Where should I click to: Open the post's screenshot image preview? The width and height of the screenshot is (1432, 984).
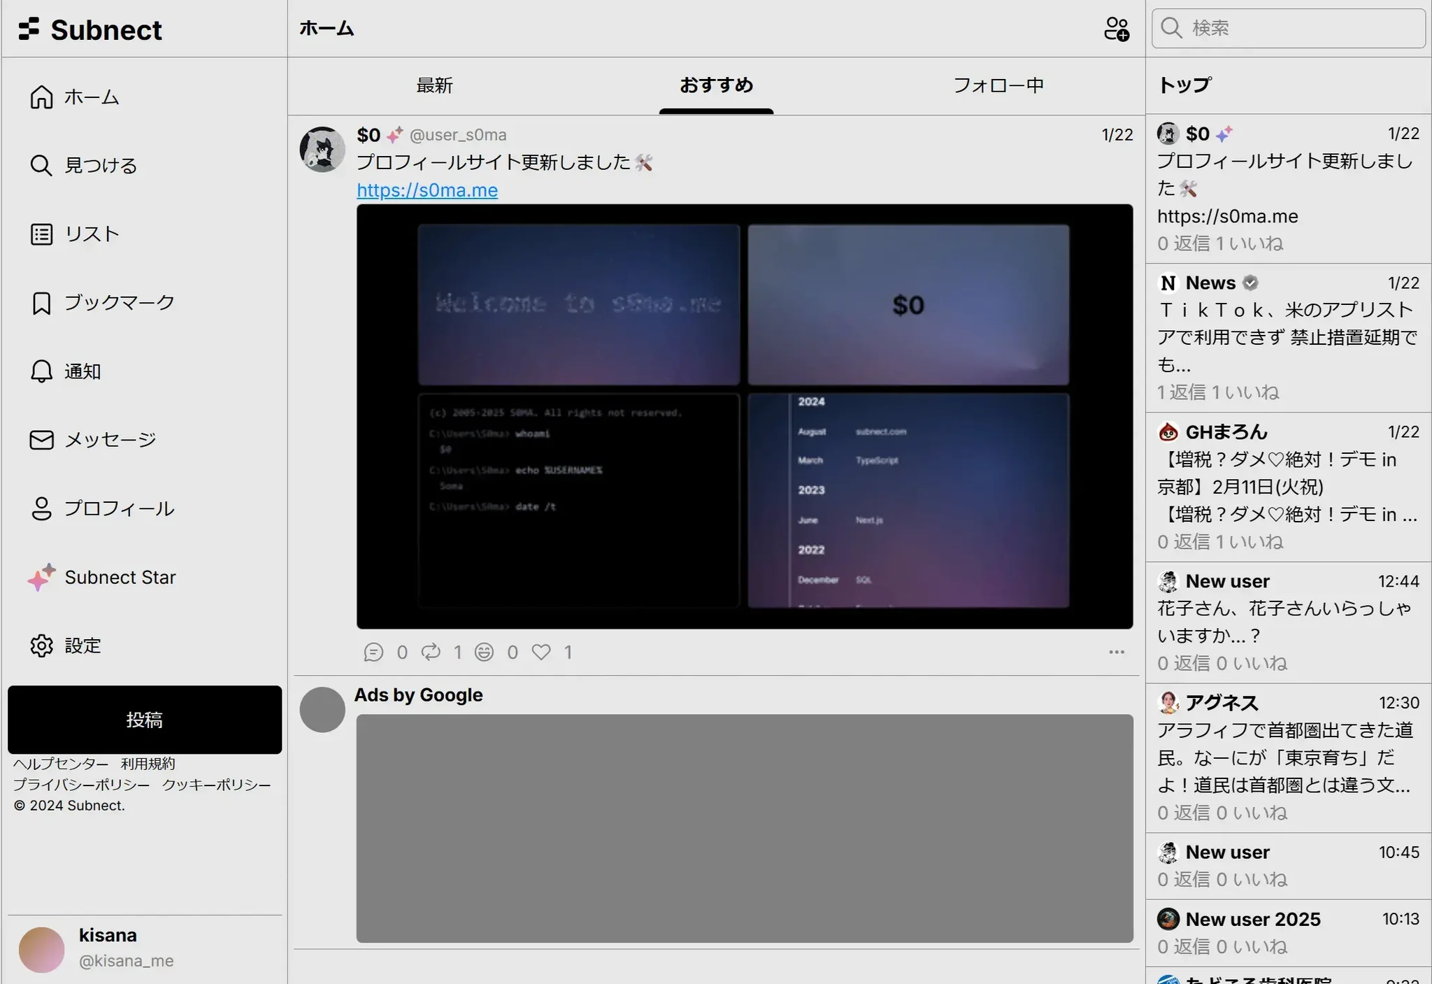[x=744, y=416]
